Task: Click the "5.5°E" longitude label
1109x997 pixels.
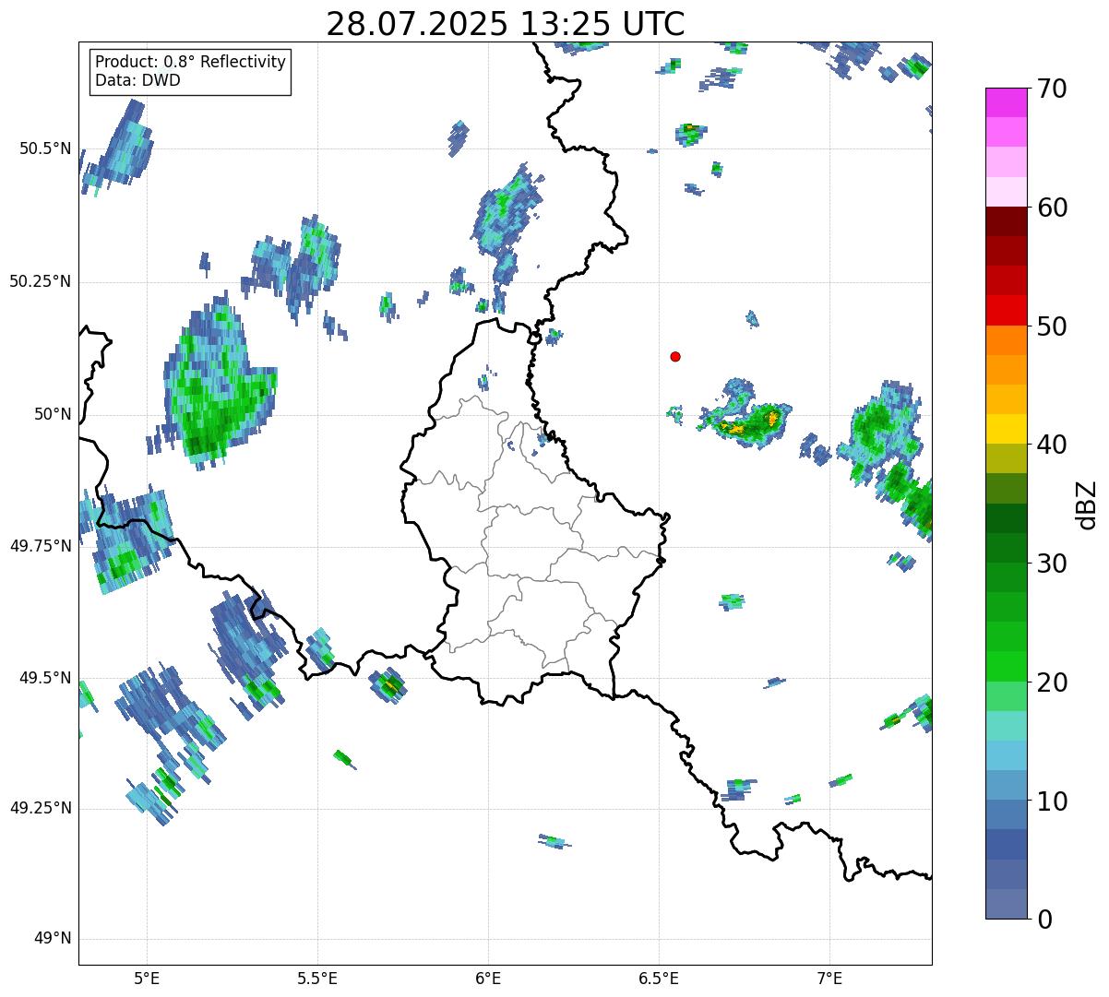Action: tap(317, 978)
